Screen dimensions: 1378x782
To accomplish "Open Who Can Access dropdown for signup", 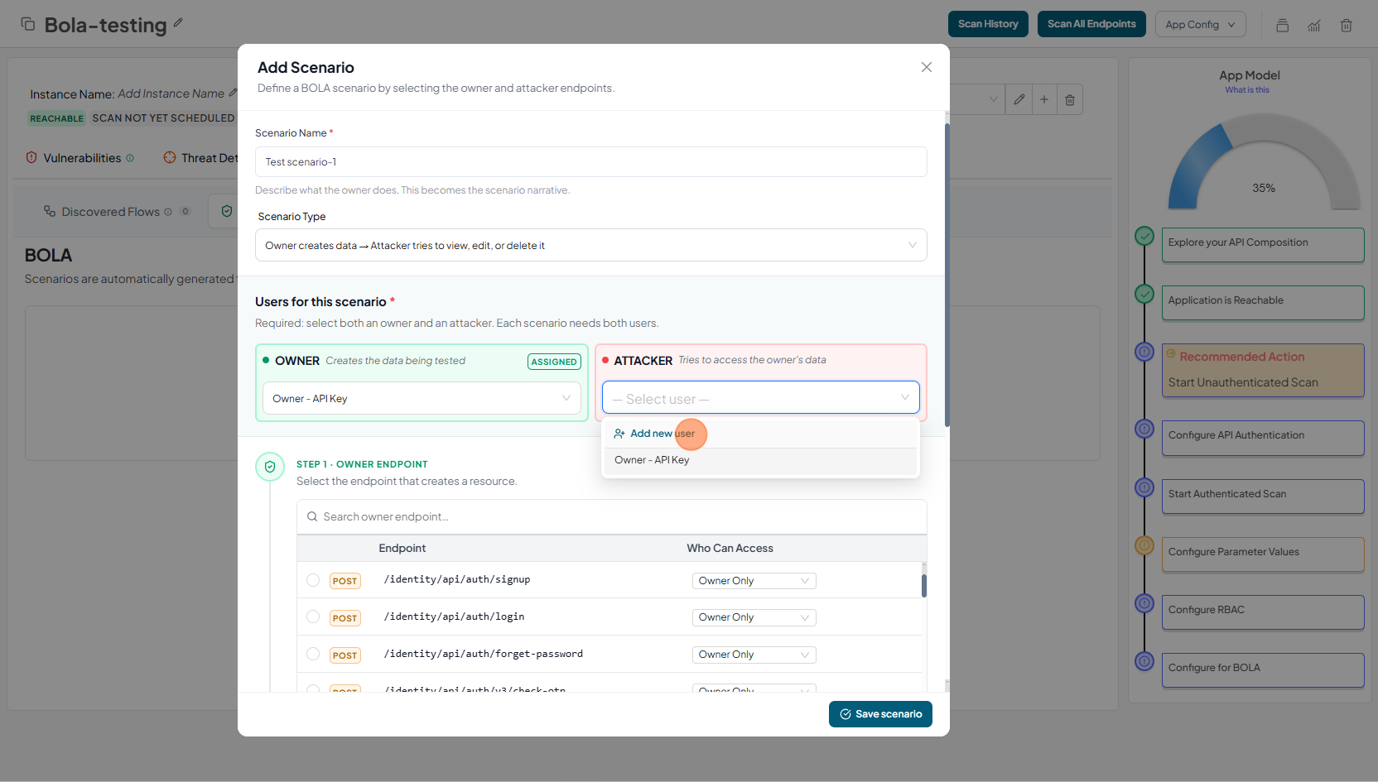I will pyautogui.click(x=754, y=581).
